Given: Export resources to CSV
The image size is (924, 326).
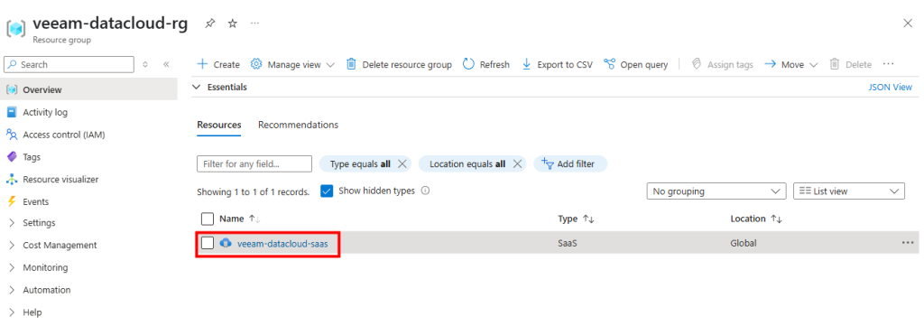Looking at the screenshot, I should (558, 64).
